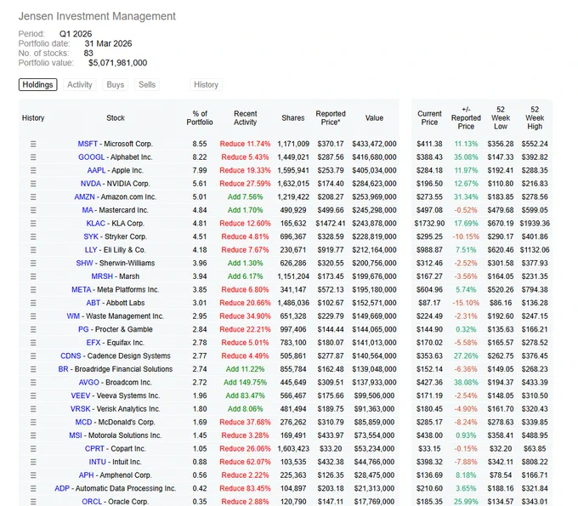The width and height of the screenshot is (578, 506).
Task: Open history icon for Marsh row
Action: pyautogui.click(x=33, y=276)
